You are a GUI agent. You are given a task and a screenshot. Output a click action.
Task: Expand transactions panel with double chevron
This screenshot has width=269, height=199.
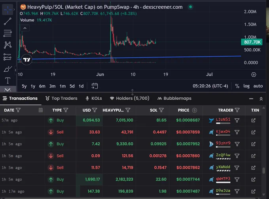click(261, 99)
